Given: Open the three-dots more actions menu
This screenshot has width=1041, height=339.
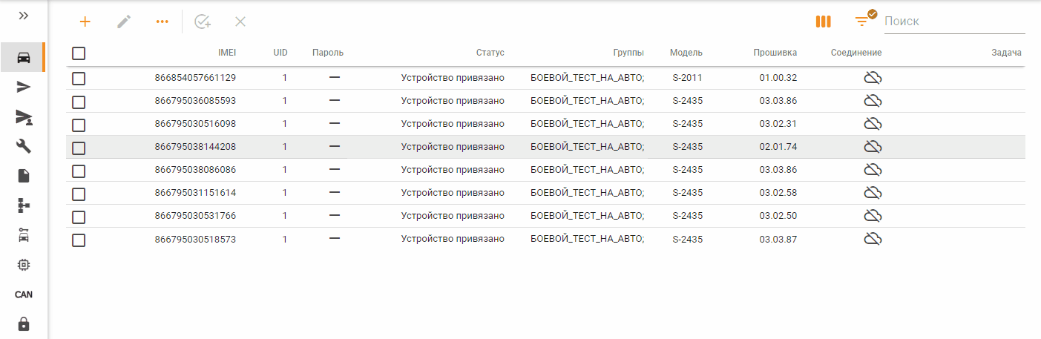Looking at the screenshot, I should tap(162, 22).
